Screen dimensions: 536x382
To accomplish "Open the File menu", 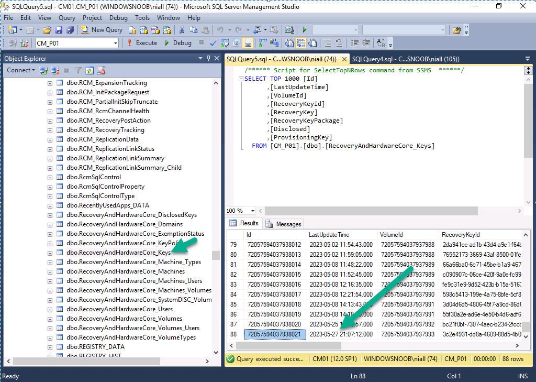I will 8,18.
